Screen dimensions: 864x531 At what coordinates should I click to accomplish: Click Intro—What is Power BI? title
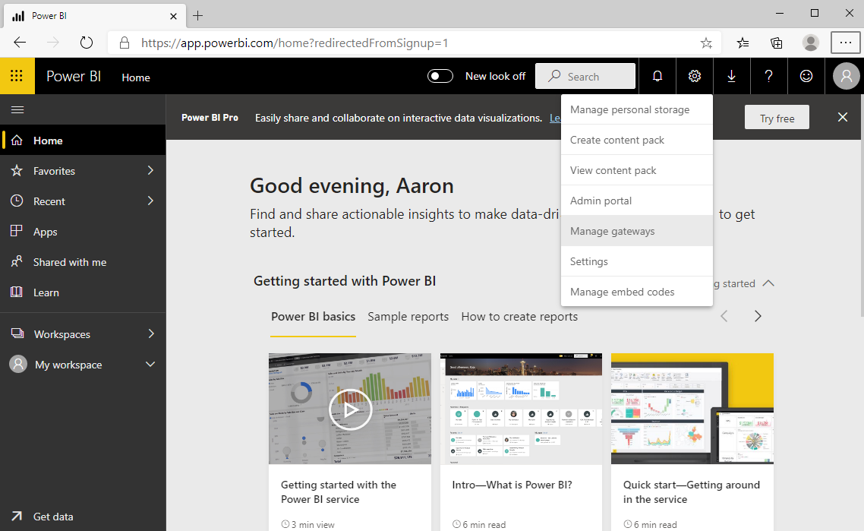tap(512, 485)
